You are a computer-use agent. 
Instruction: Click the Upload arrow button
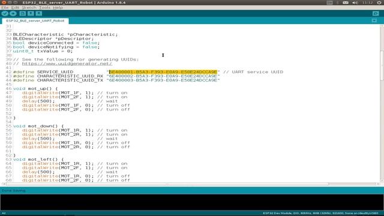coord(13,14)
